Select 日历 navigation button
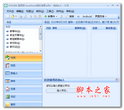The image size is (124, 110). pyautogui.click(x=23, y=66)
